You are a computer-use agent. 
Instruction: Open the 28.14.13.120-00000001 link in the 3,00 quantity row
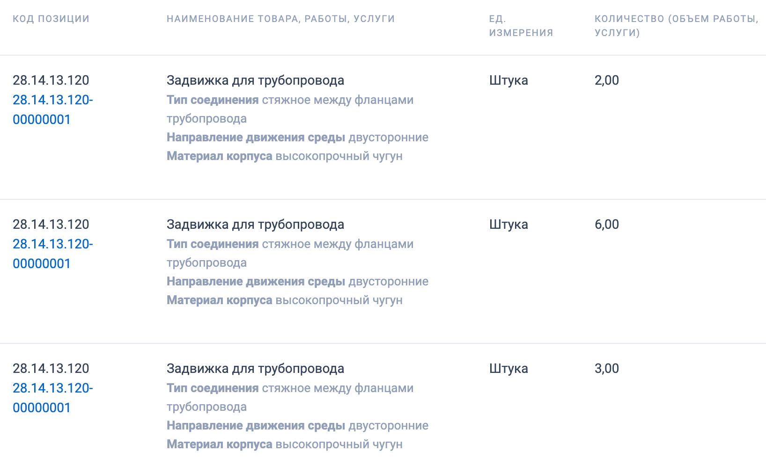tap(52, 398)
